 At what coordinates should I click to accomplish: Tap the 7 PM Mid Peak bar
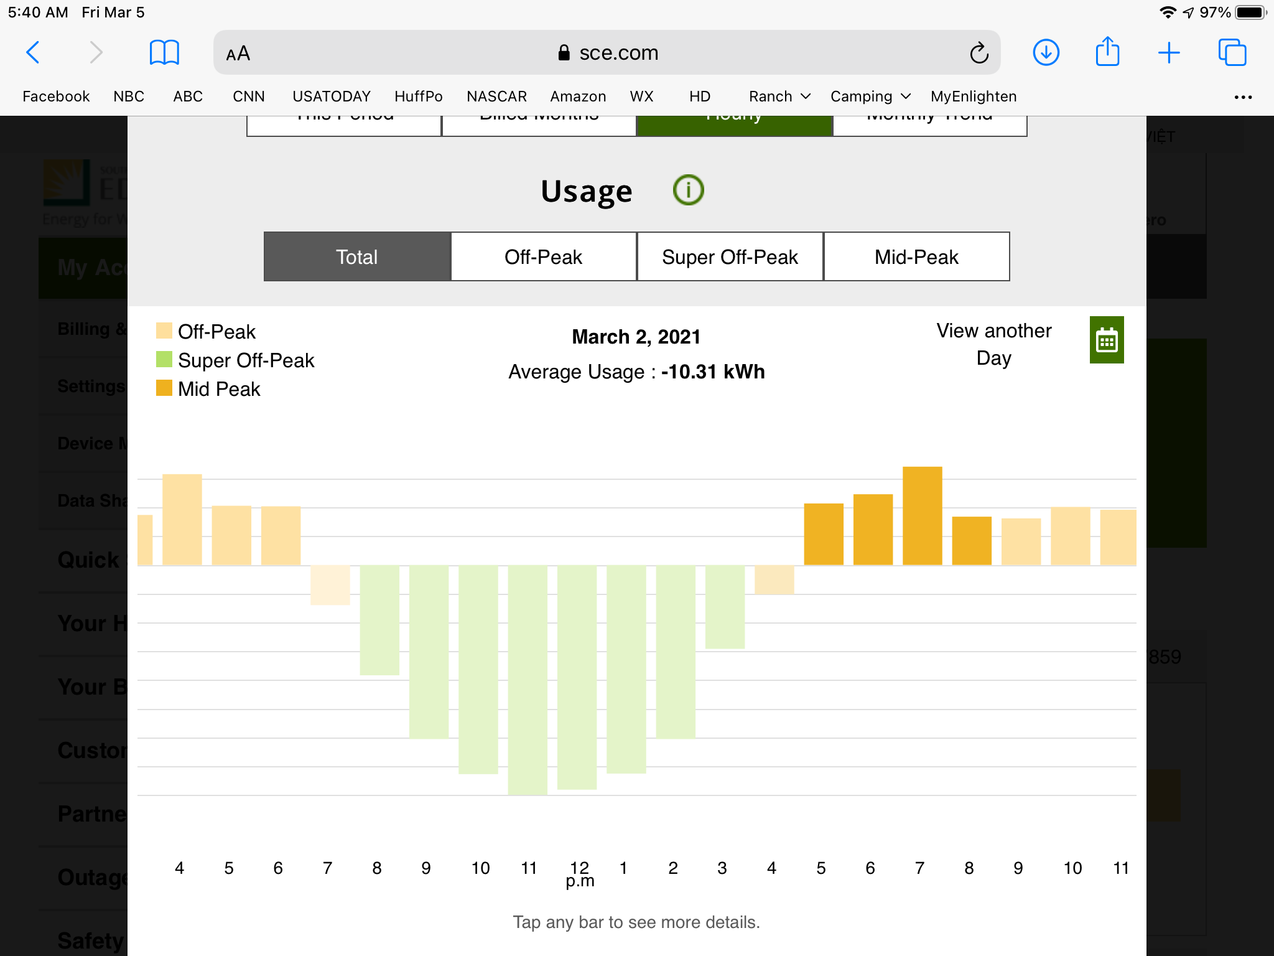click(x=922, y=517)
